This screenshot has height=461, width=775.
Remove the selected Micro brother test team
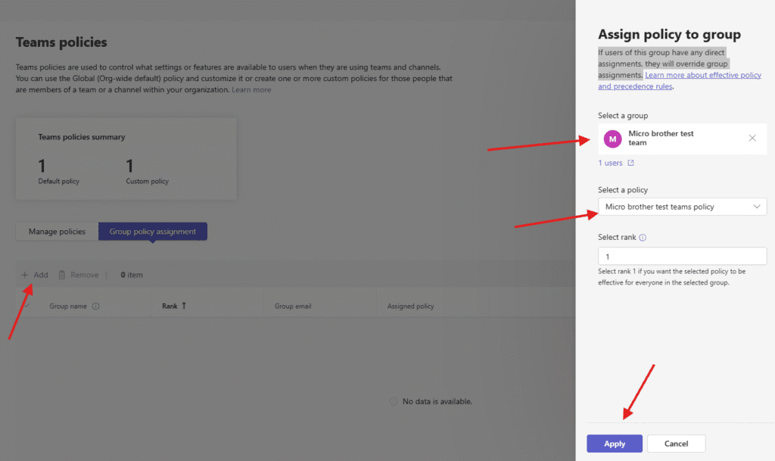(x=752, y=138)
